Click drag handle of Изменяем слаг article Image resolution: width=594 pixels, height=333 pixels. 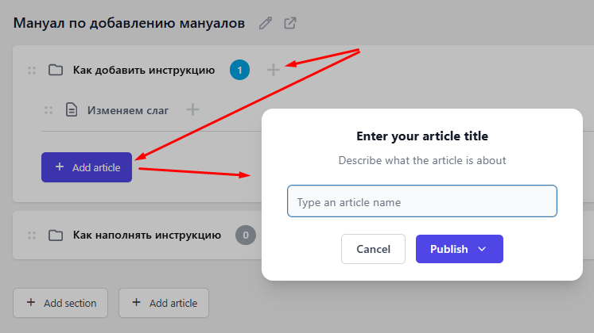coord(49,110)
